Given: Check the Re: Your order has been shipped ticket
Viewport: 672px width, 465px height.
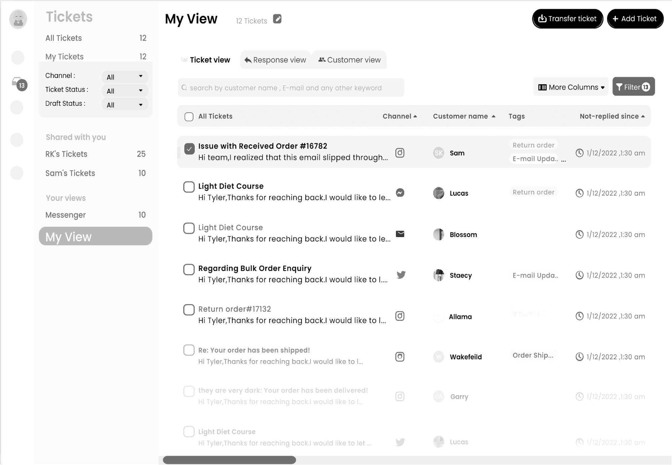Looking at the screenshot, I should [189, 350].
